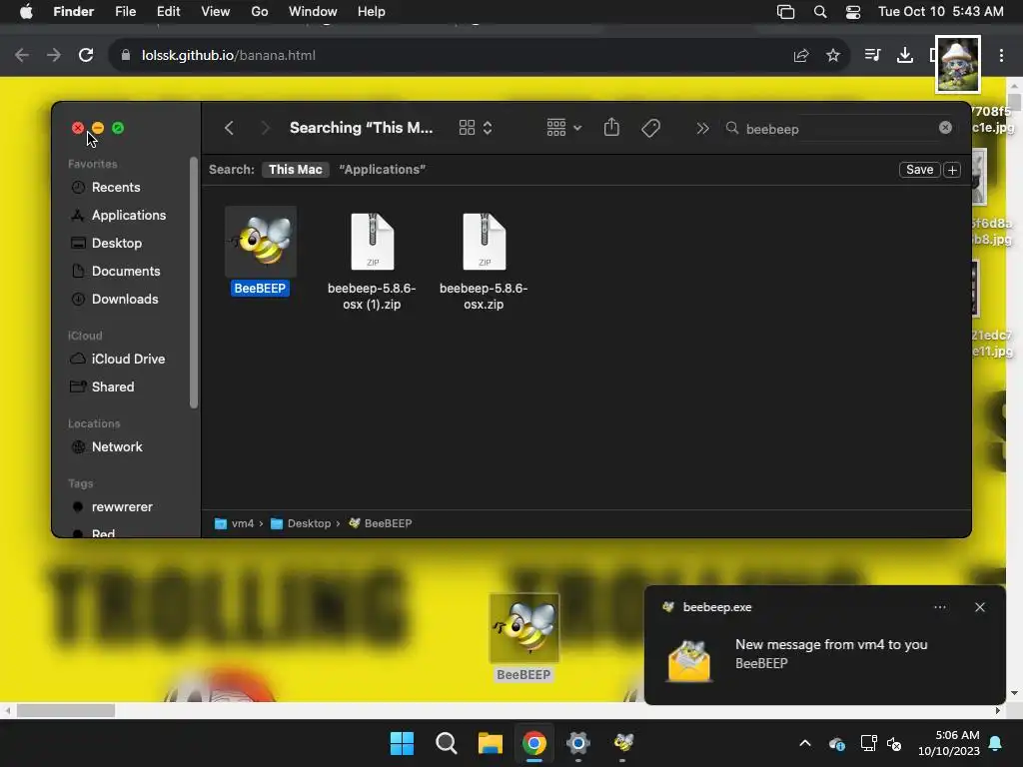Save the current search

point(919,170)
